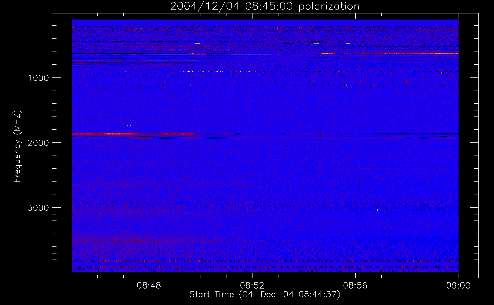
Task: Click the bright red emission band near 1900 MHz
Action: coord(134,134)
